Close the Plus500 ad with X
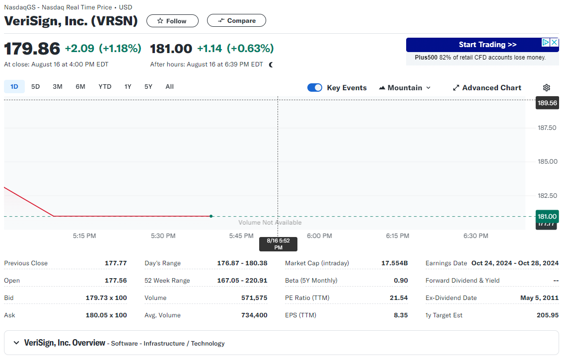This screenshot has width=572, height=357. (x=554, y=43)
